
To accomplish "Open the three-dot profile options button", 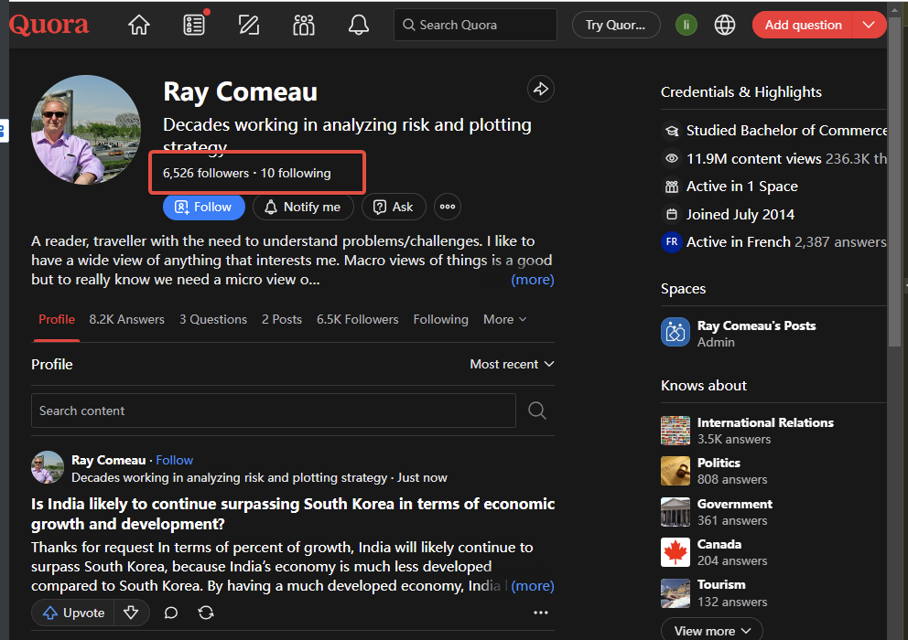I will click(448, 207).
